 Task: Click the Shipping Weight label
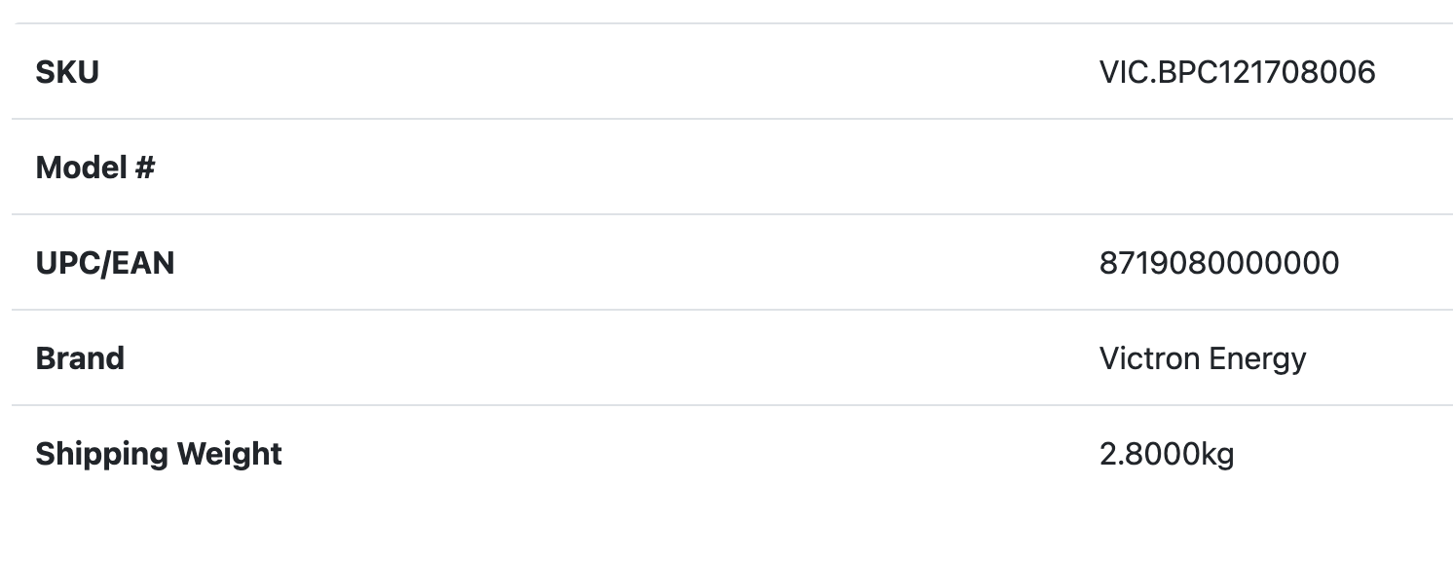158,454
